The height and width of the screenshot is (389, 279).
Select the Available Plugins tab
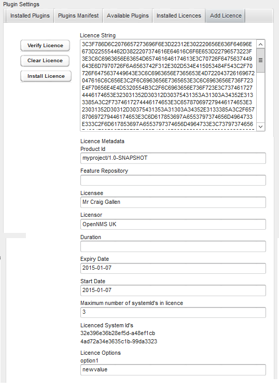coord(128,16)
